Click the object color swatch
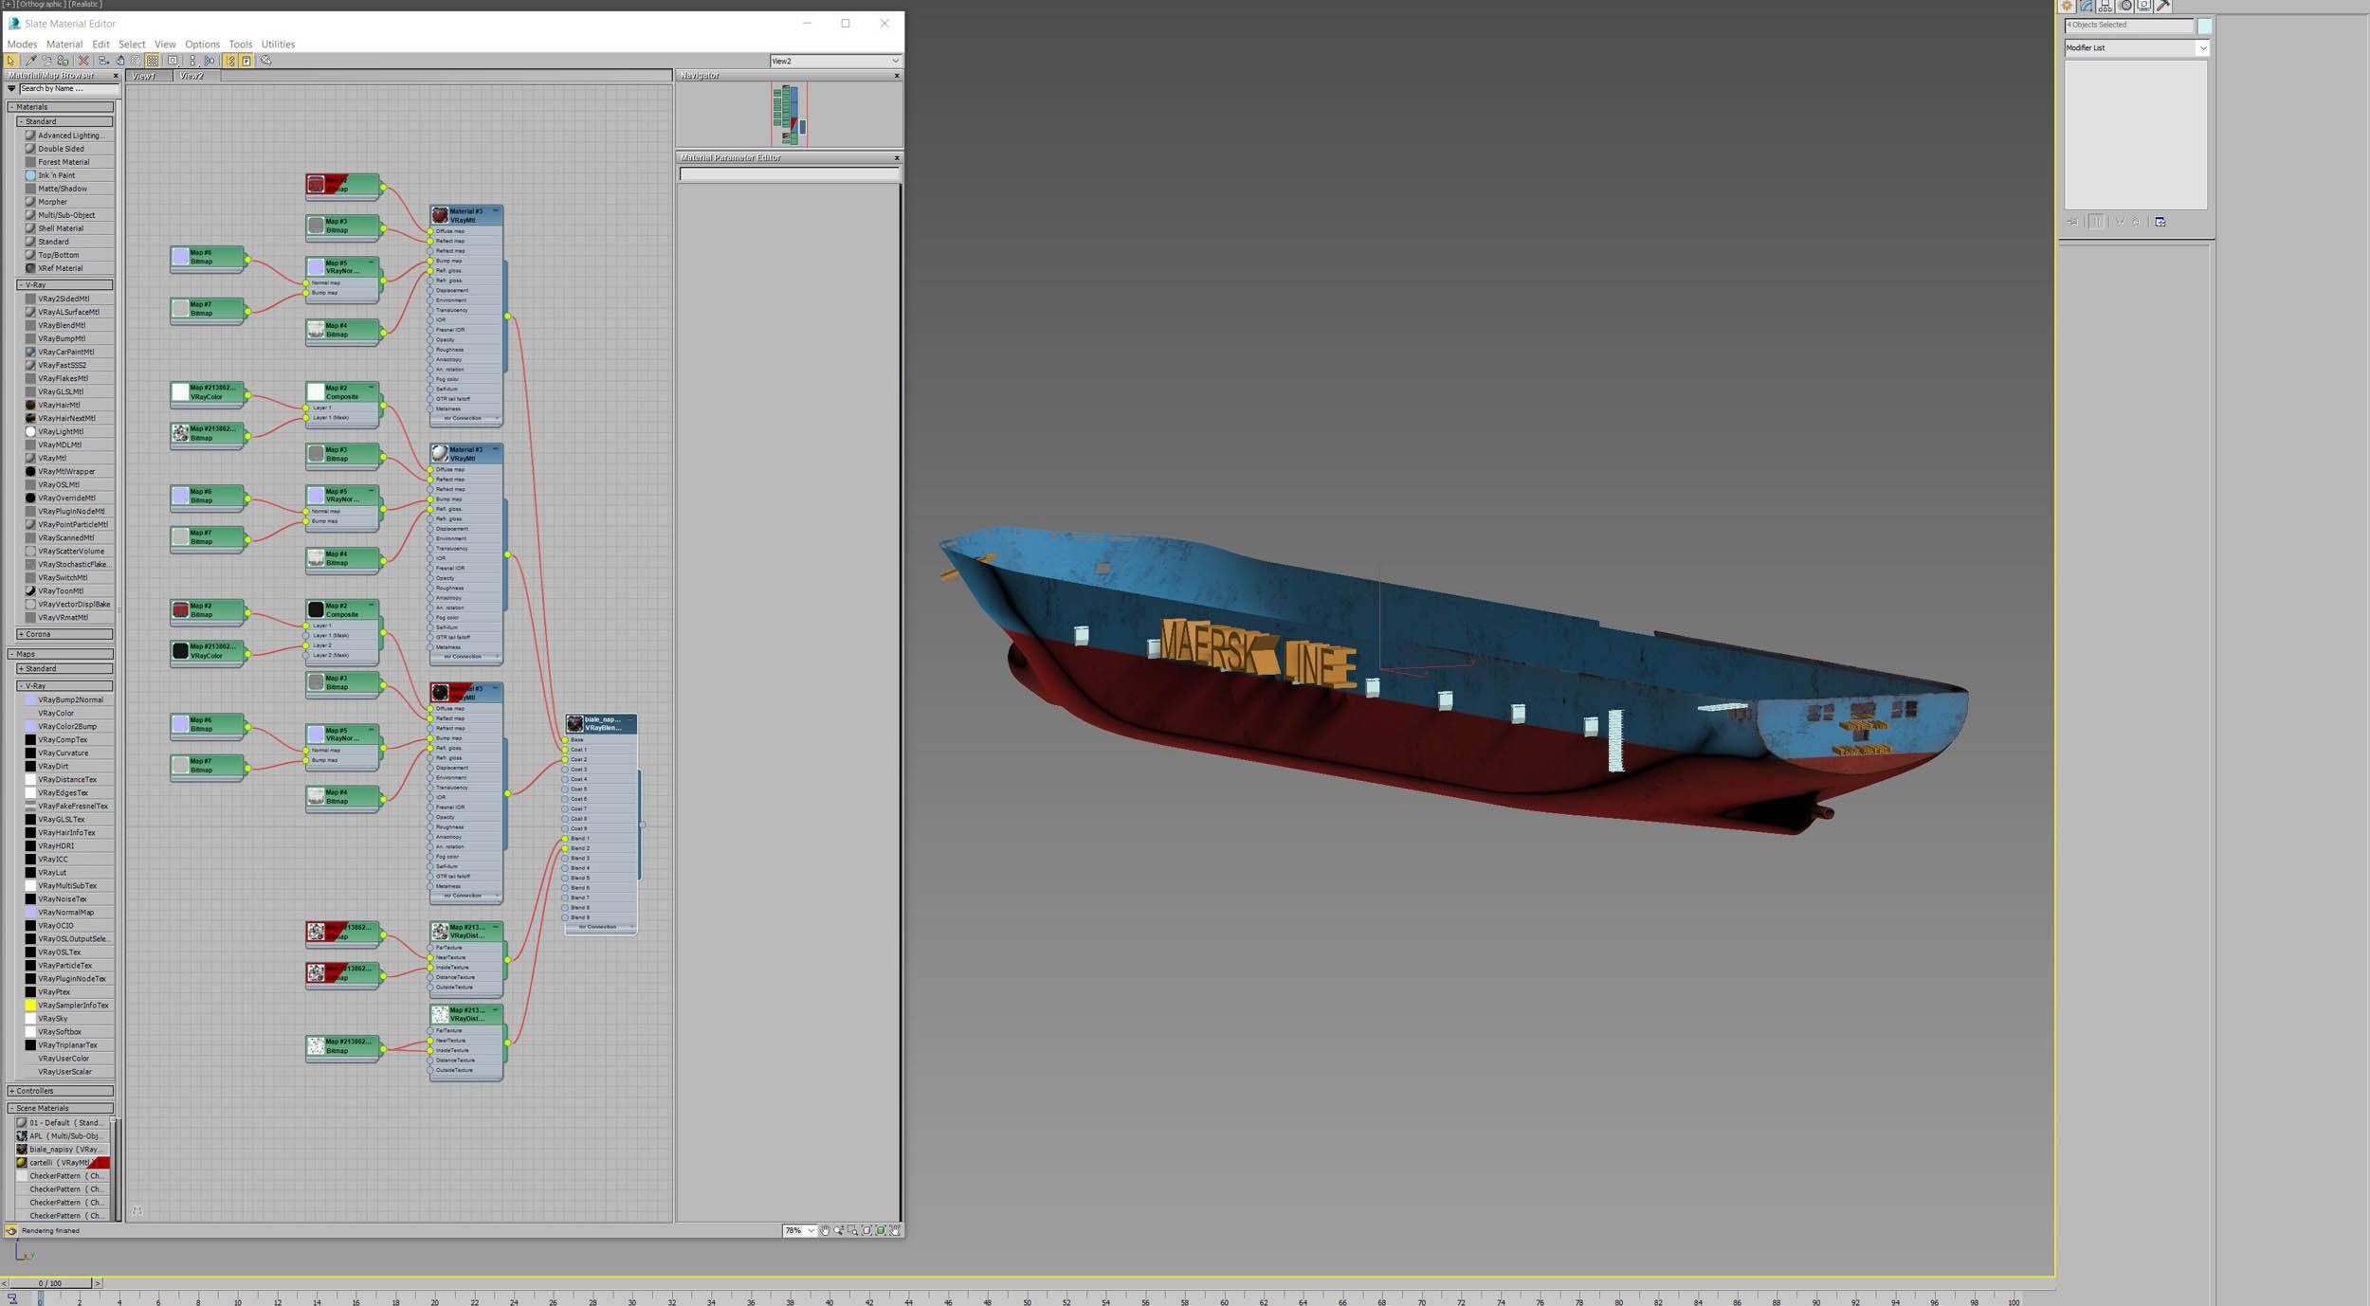2370x1306 pixels. tap(2204, 26)
